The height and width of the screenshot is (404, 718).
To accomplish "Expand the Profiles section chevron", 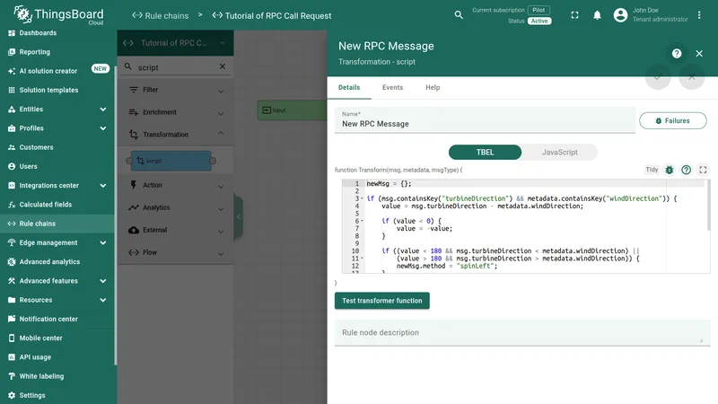I will (103, 128).
